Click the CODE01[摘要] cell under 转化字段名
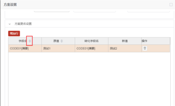The image size is (175, 106). (x=92, y=48)
